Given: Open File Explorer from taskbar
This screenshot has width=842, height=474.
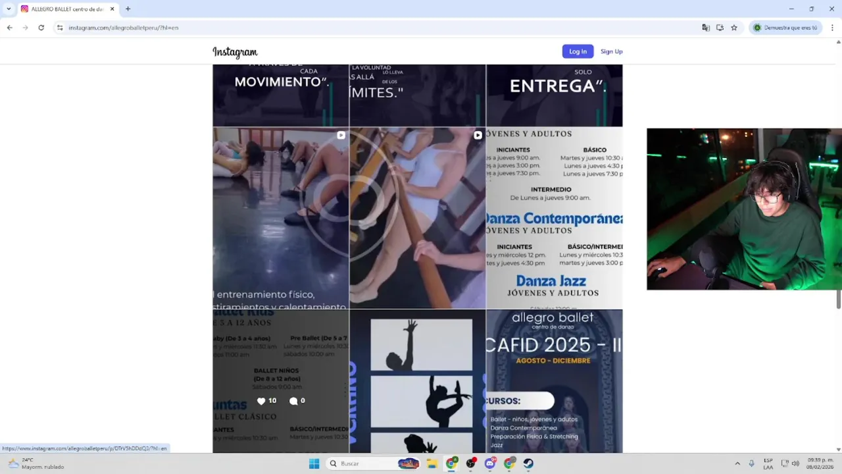Looking at the screenshot, I should [x=432, y=463].
